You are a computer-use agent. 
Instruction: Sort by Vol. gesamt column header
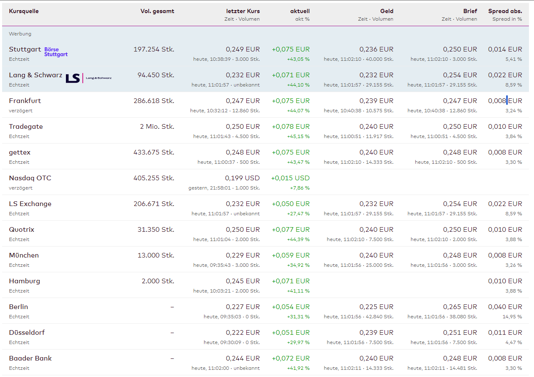pyautogui.click(x=157, y=11)
